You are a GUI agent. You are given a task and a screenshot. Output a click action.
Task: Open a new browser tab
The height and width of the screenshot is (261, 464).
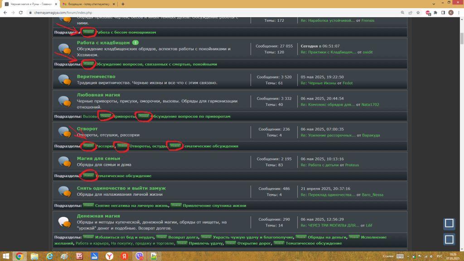point(123,4)
